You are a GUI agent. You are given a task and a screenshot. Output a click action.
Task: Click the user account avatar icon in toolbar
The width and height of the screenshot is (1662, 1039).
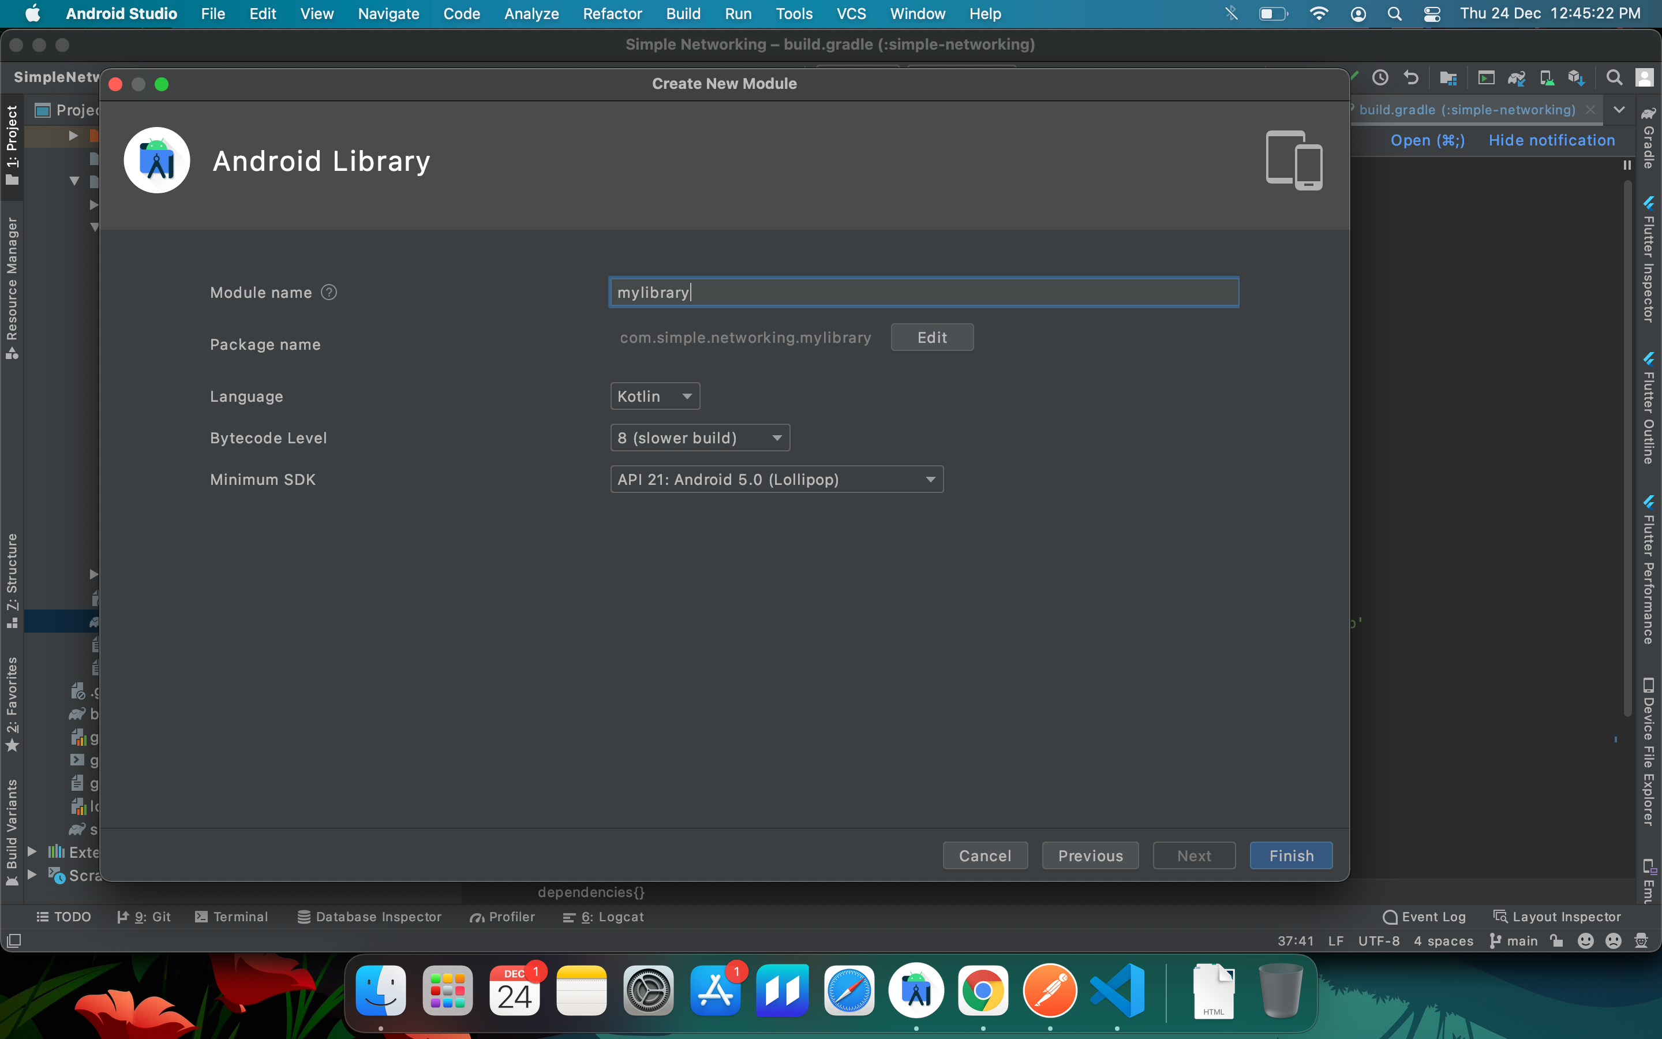[x=1644, y=78]
